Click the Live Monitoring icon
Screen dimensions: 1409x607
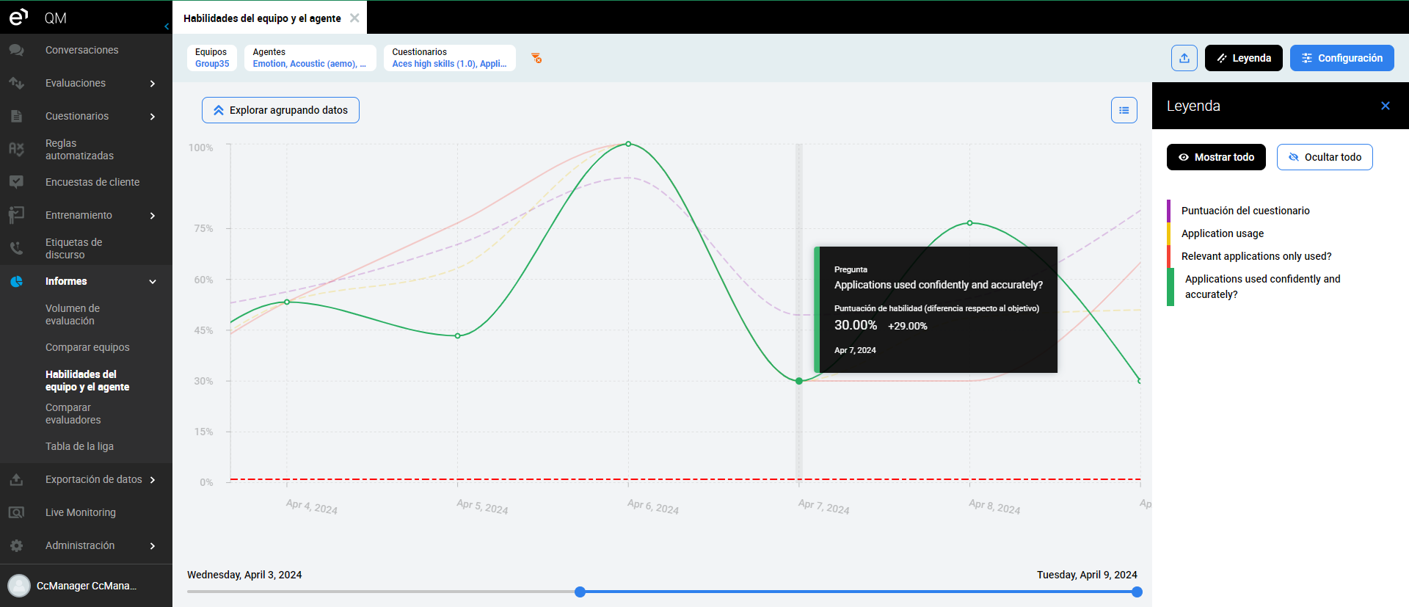(16, 512)
